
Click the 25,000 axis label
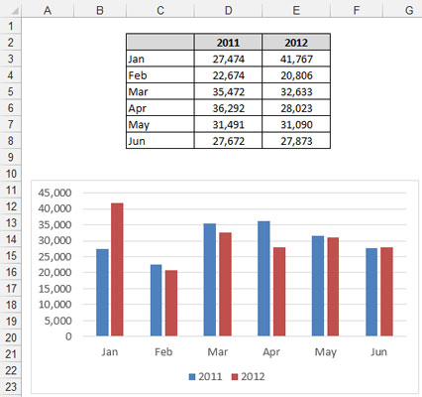54,256
